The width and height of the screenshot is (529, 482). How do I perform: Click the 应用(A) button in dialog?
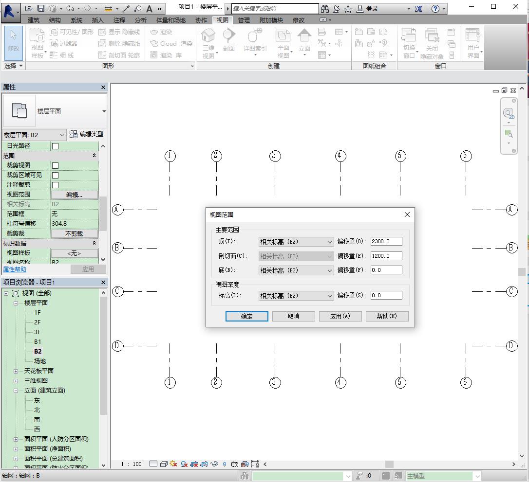click(340, 316)
